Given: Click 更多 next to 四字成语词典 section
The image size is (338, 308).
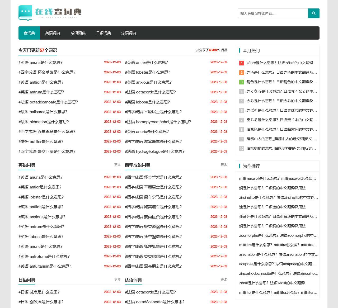Looking at the screenshot, I should [224, 165].
